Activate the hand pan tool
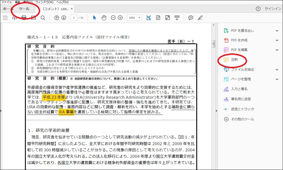The width and height of the screenshot is (283, 170). click(104, 18)
